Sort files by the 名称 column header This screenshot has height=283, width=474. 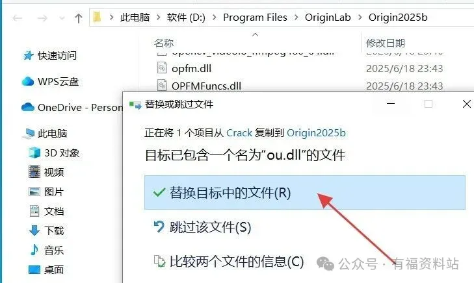point(164,43)
